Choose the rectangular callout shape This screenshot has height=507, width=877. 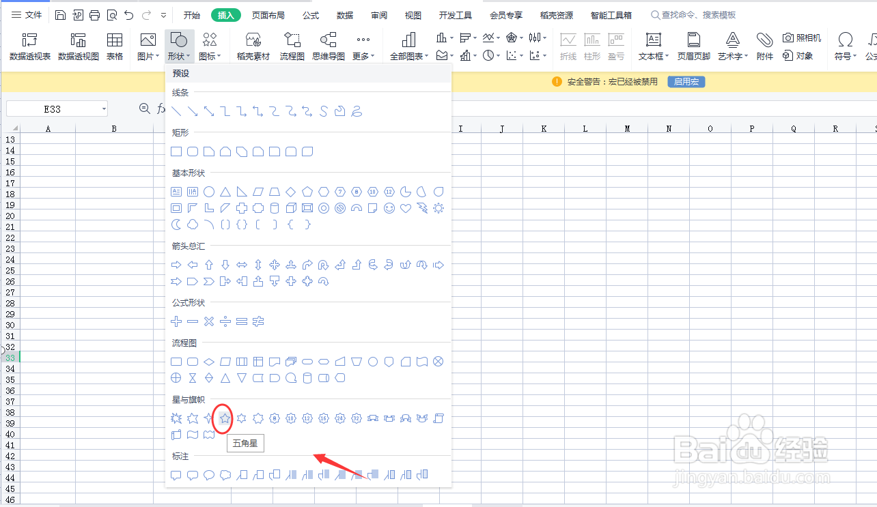[176, 474]
